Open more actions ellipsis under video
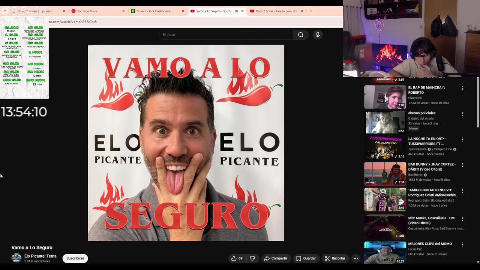 355,258
